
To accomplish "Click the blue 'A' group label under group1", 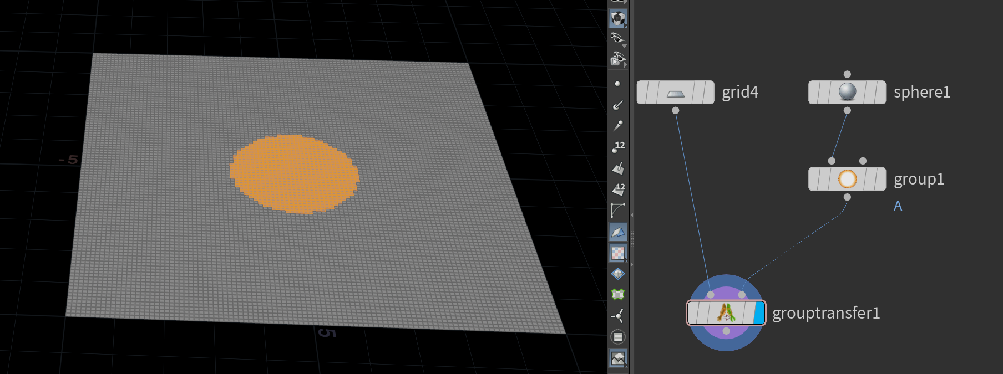I will [898, 206].
